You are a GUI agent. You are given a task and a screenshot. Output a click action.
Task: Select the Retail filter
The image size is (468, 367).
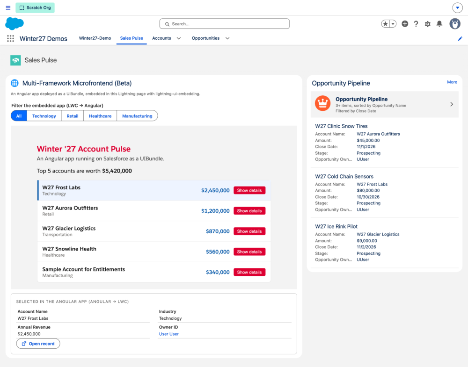(73, 116)
